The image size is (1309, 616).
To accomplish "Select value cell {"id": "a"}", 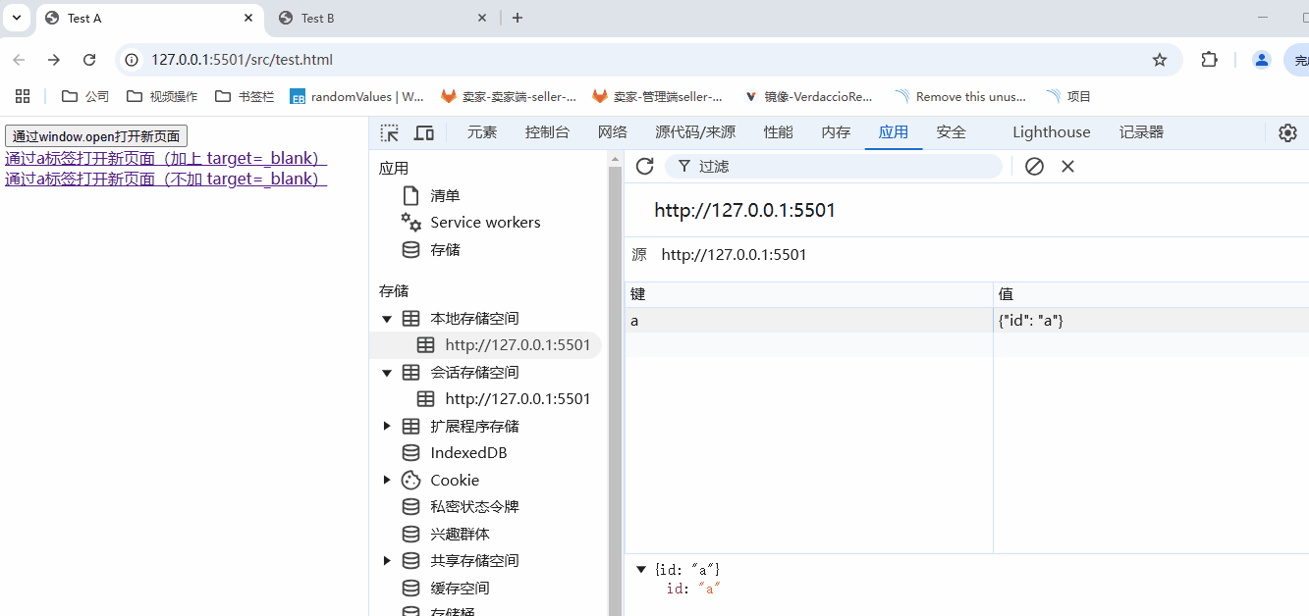I will [x=1151, y=321].
